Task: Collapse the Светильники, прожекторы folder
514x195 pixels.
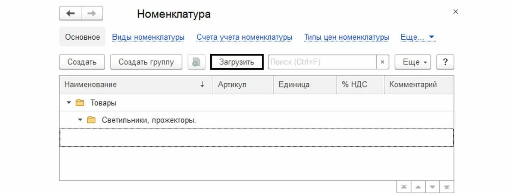Action: pyautogui.click(x=80, y=120)
